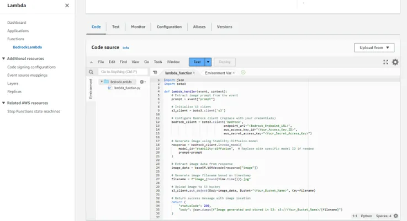Click the Deploy button
The width and height of the screenshot is (407, 221).
[x=225, y=62]
